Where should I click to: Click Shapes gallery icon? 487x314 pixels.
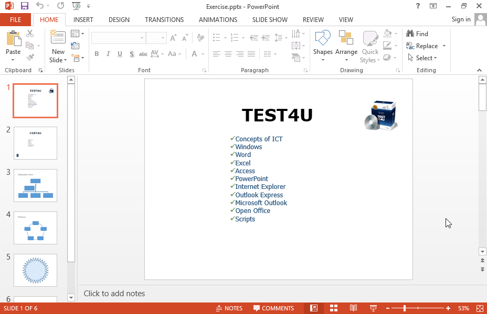point(323,38)
